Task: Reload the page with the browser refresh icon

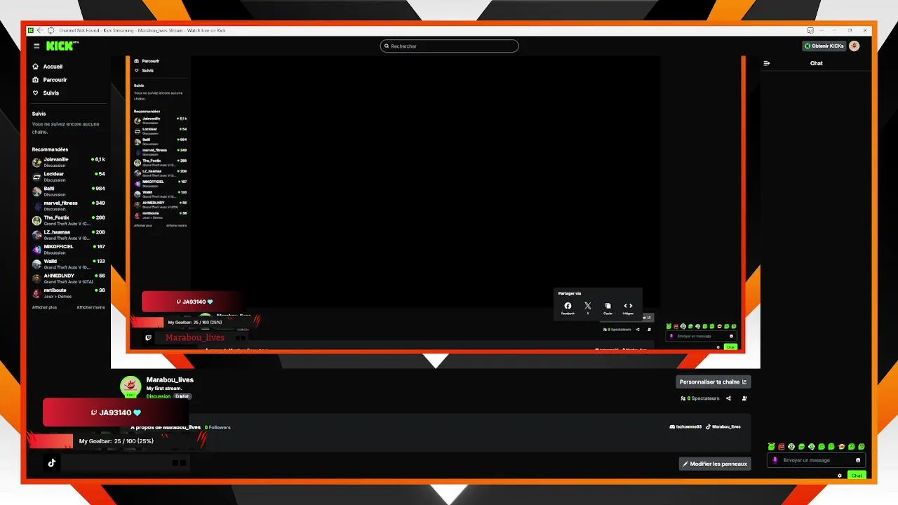Action: click(51, 30)
